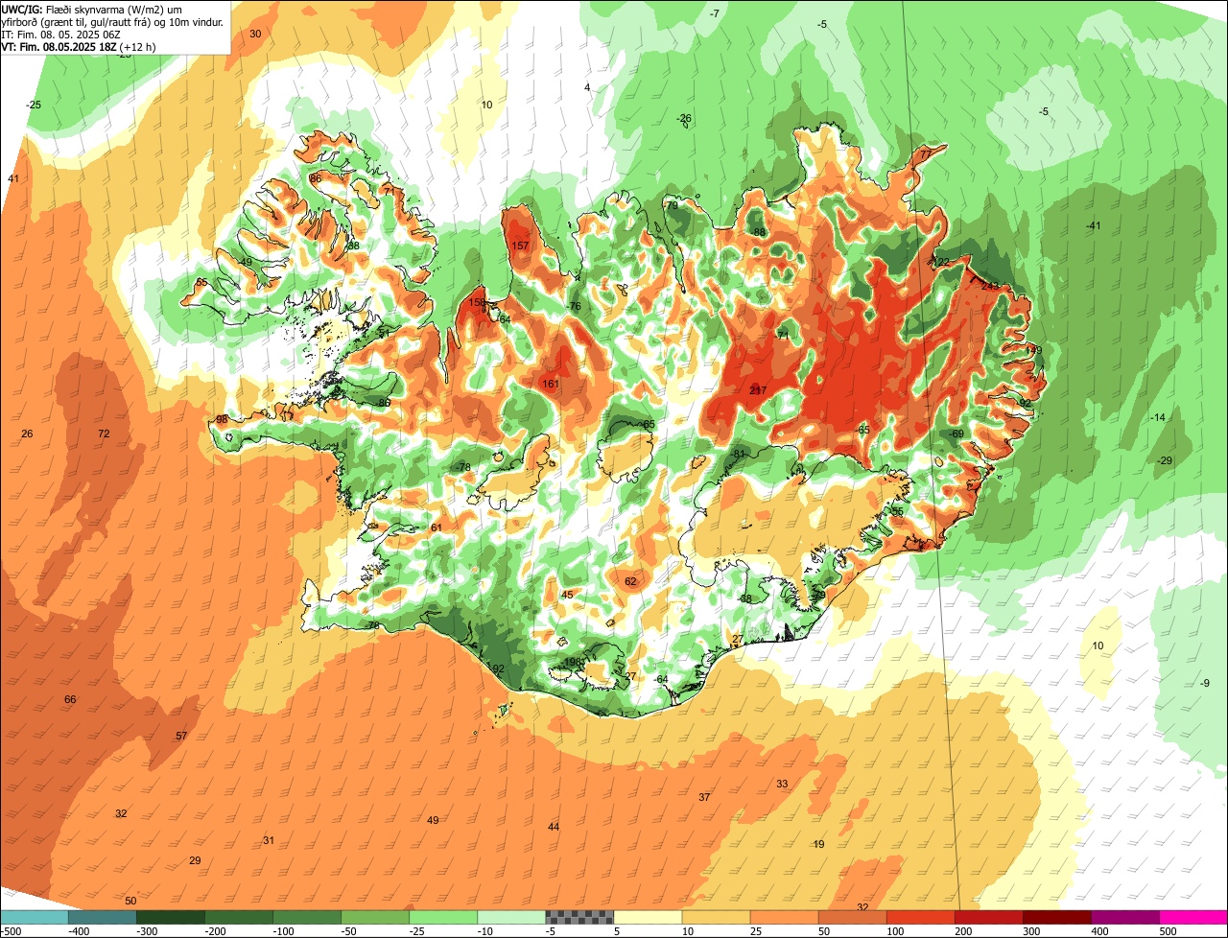Click the medium green -50 to -25 swatch
Viewport: 1228px width, 938px height.
pyautogui.click(x=375, y=917)
